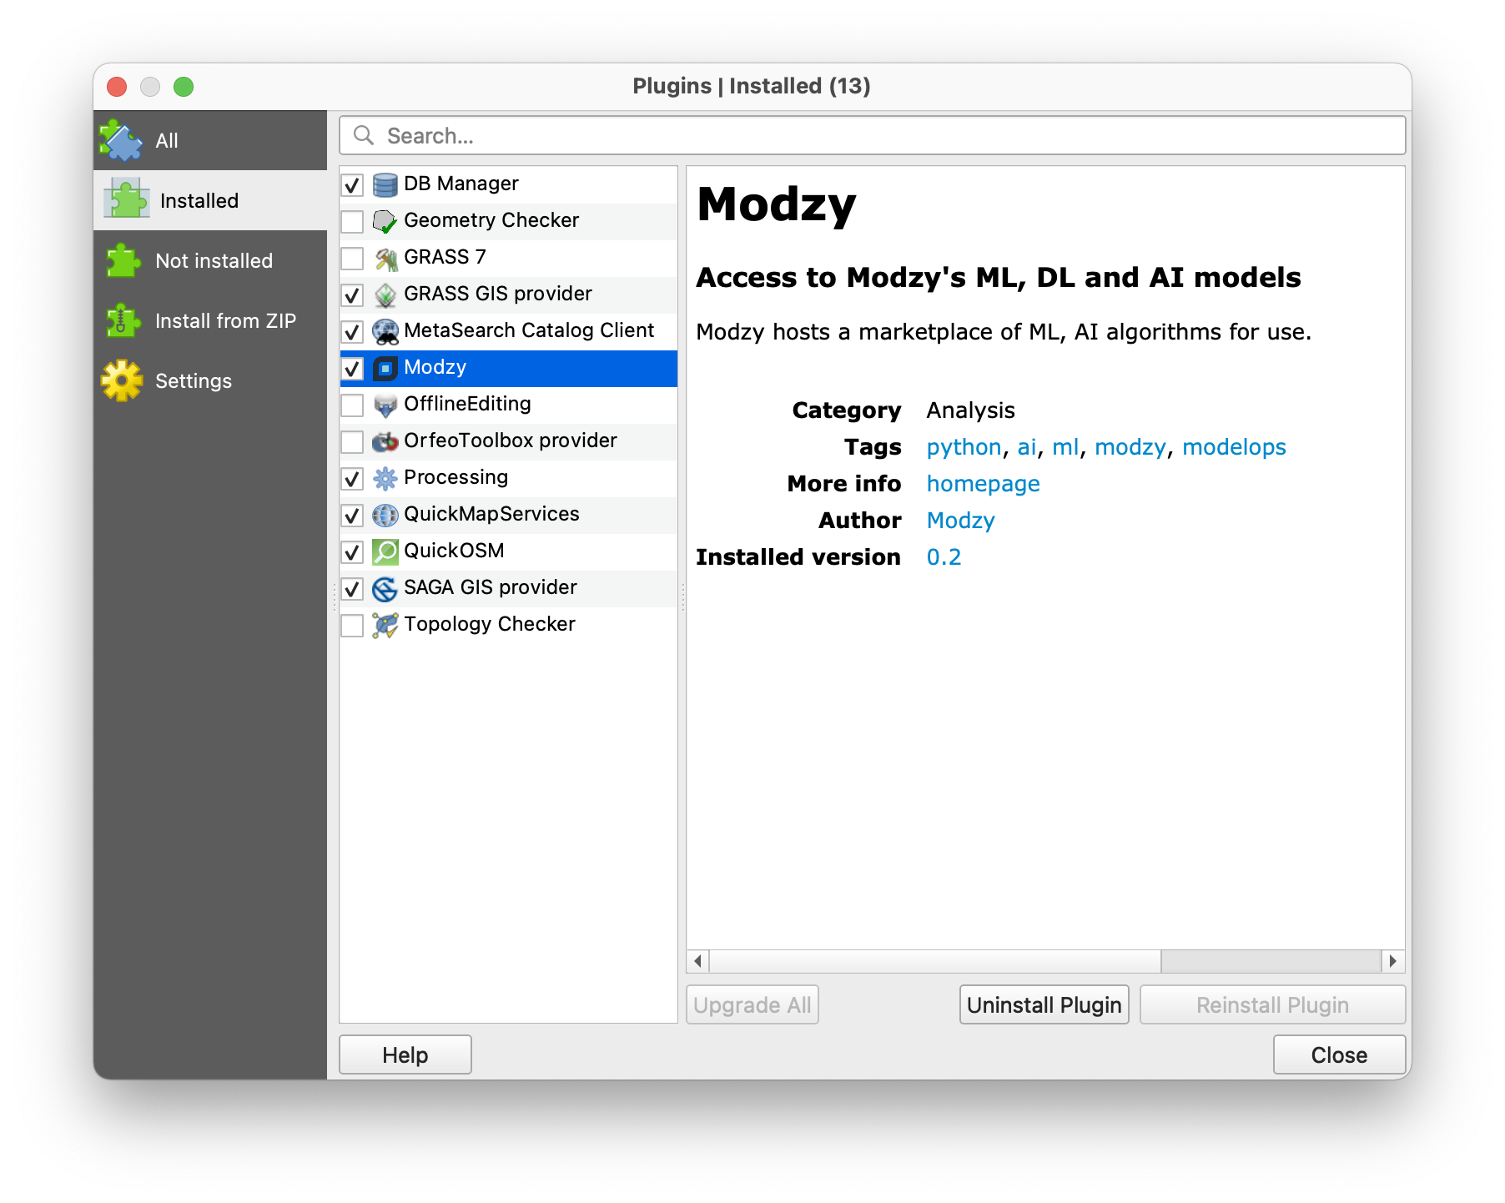Enable the OfflineEditing plugin checkbox
This screenshot has width=1505, height=1203.
click(353, 405)
